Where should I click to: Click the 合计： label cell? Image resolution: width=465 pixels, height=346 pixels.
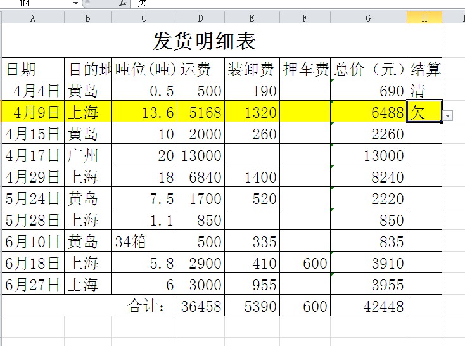[x=89, y=305]
